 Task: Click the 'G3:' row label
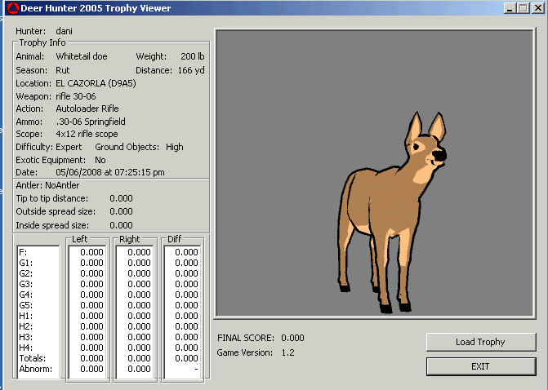tap(26, 284)
